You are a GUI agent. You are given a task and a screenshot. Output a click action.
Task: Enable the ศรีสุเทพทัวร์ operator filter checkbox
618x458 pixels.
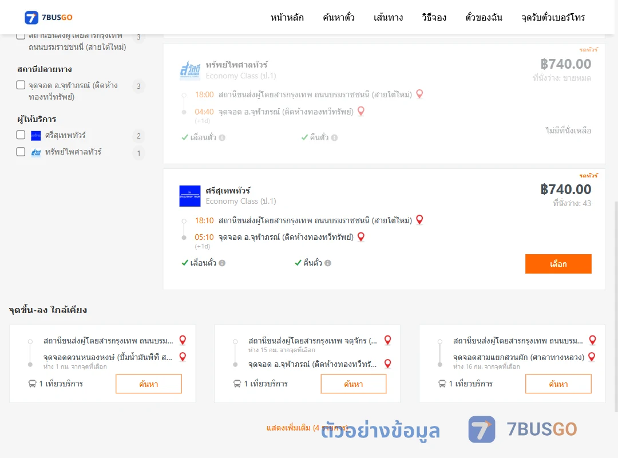pos(21,135)
